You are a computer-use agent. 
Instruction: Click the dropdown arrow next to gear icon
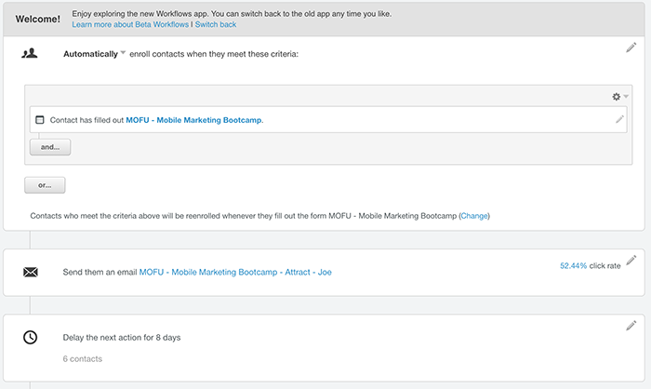pyautogui.click(x=626, y=97)
